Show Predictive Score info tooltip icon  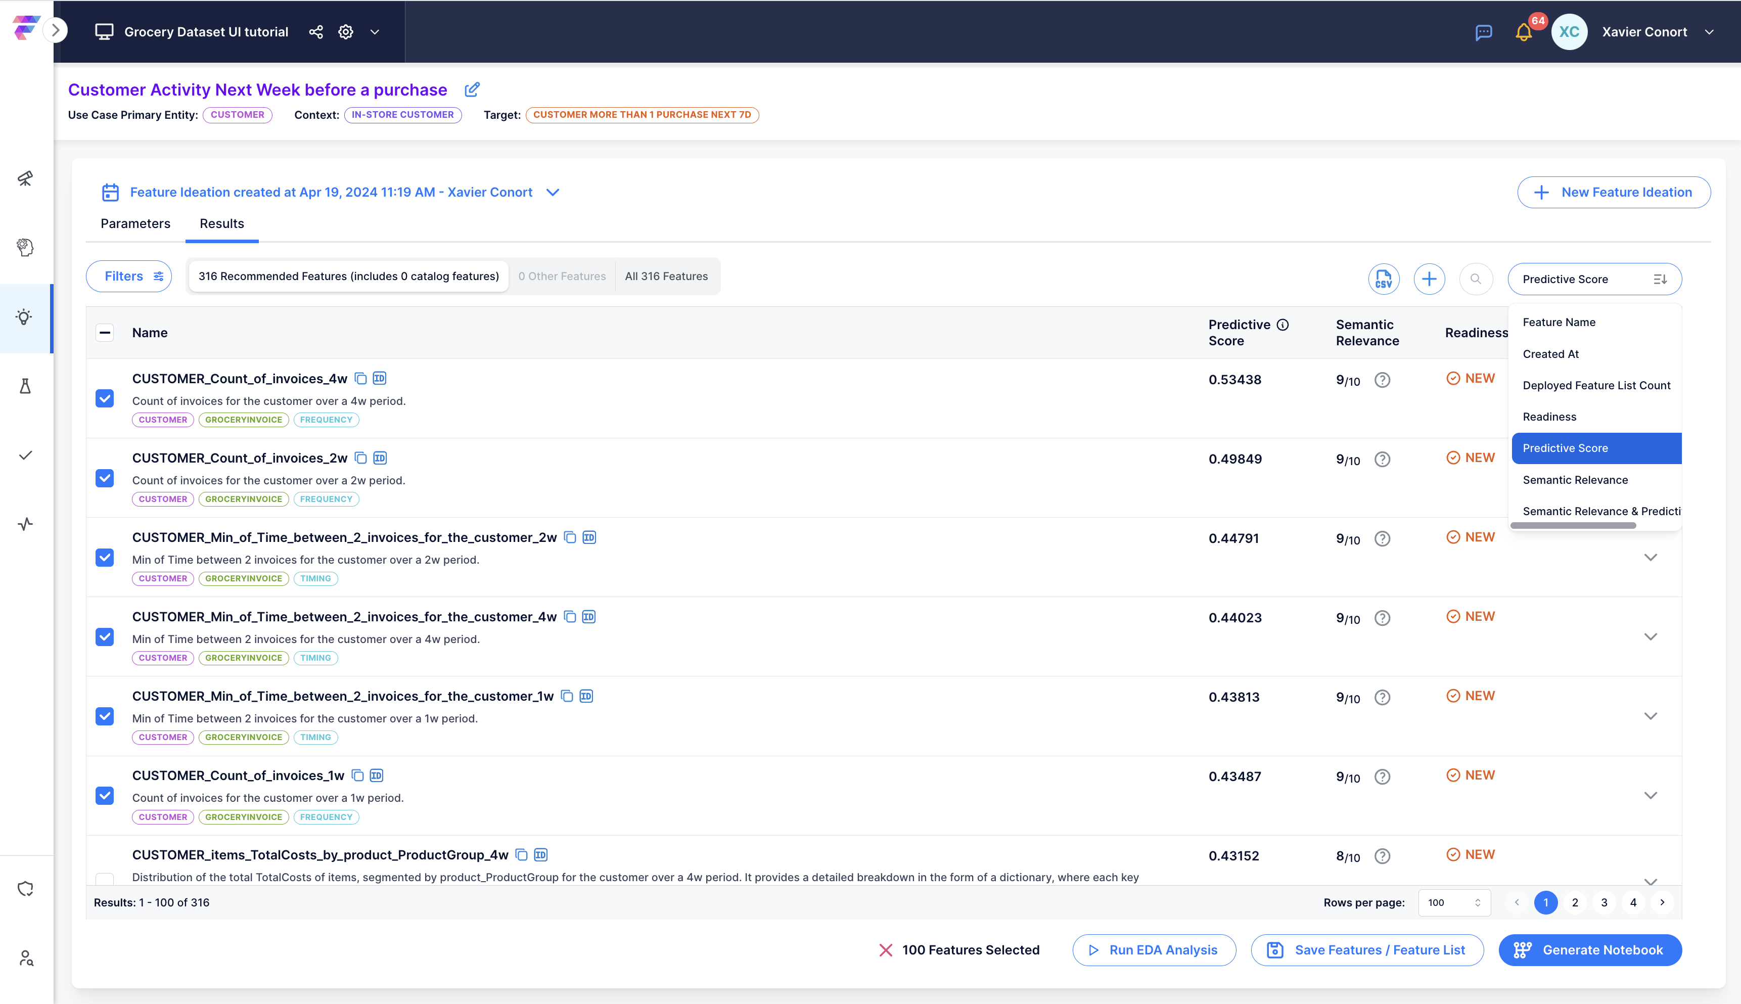coord(1282,325)
